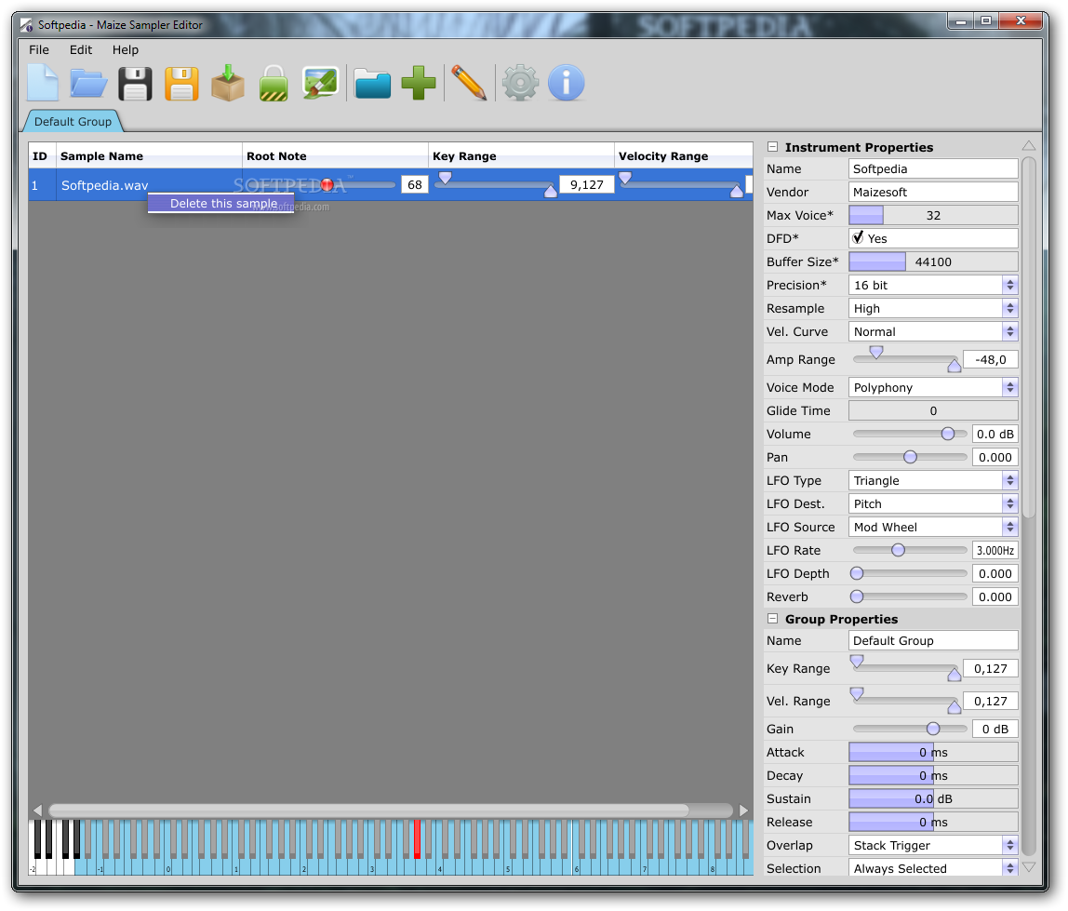
Task: Click the green padlock icon
Action: click(x=274, y=83)
